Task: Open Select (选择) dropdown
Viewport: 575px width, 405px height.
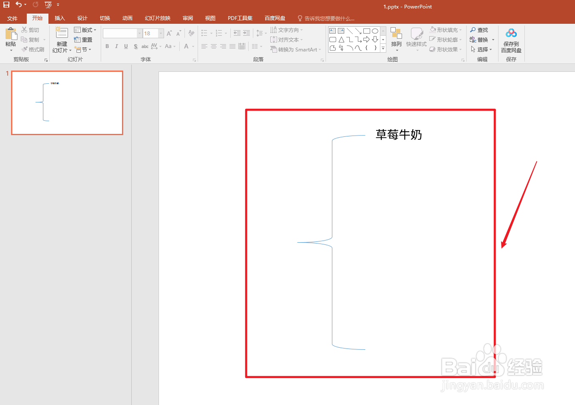Action: coord(481,49)
